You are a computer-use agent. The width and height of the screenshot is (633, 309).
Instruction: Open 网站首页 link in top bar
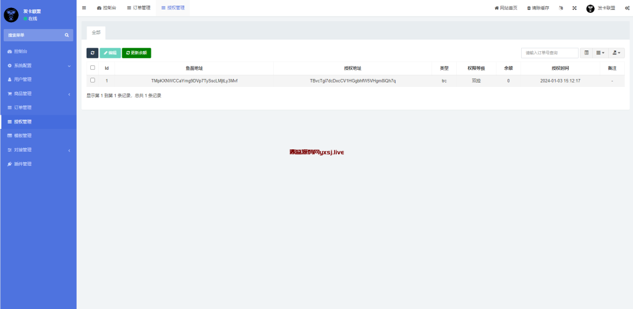(506, 8)
